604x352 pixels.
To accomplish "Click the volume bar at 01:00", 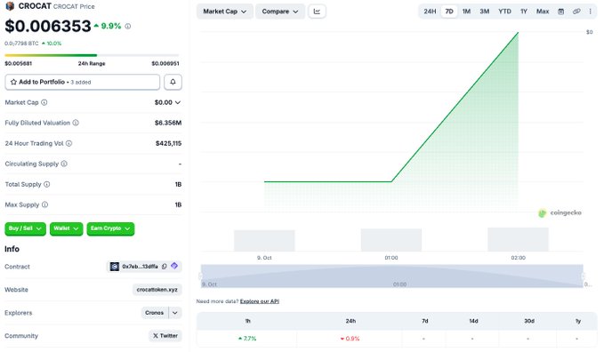I will point(391,240).
